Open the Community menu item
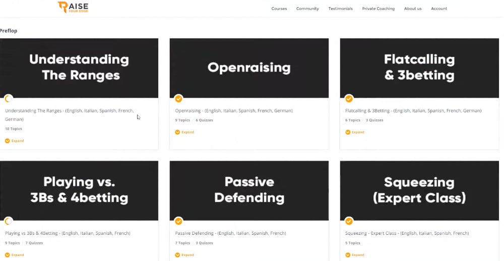The height and width of the screenshot is (261, 504). point(307,9)
